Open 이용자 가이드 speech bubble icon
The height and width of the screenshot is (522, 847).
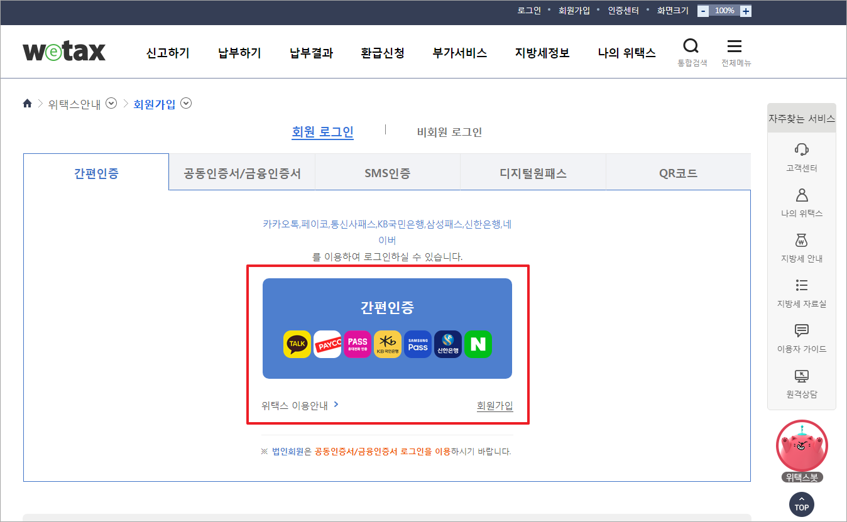(x=802, y=330)
